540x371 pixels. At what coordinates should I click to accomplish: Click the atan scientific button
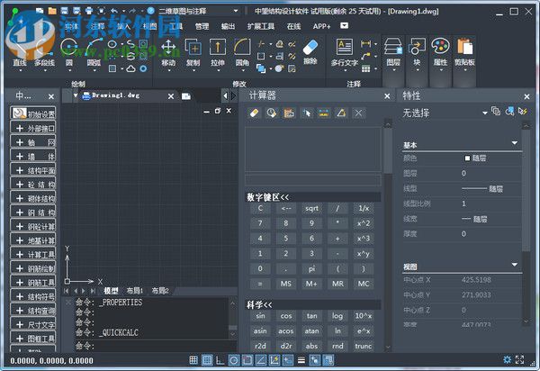click(x=311, y=331)
